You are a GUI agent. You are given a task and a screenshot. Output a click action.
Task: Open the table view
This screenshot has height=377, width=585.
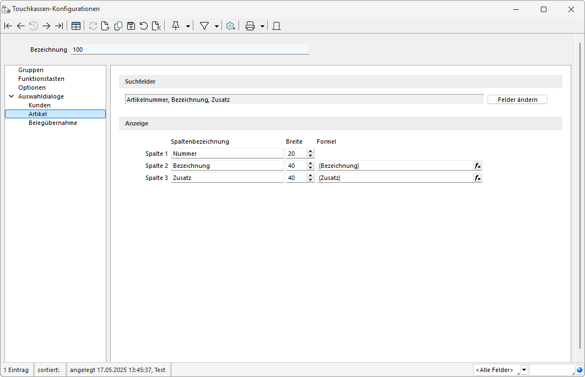[76, 26]
